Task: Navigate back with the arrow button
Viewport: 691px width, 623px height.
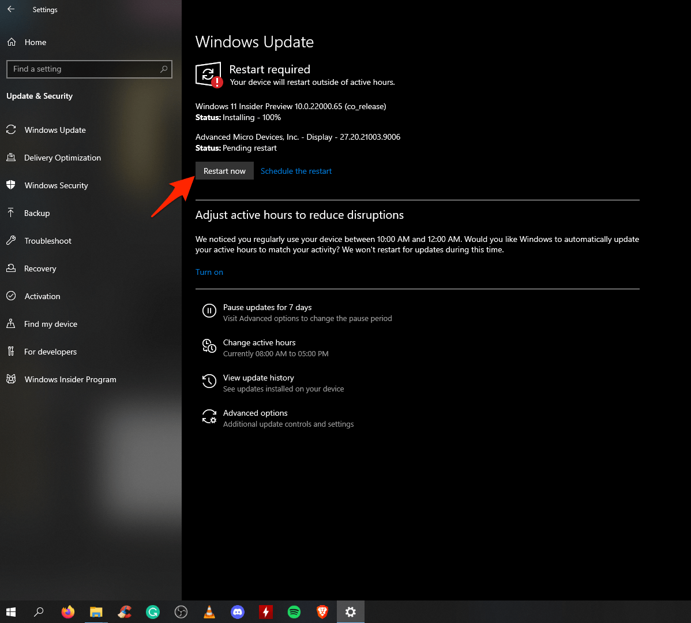Action: click(x=11, y=9)
